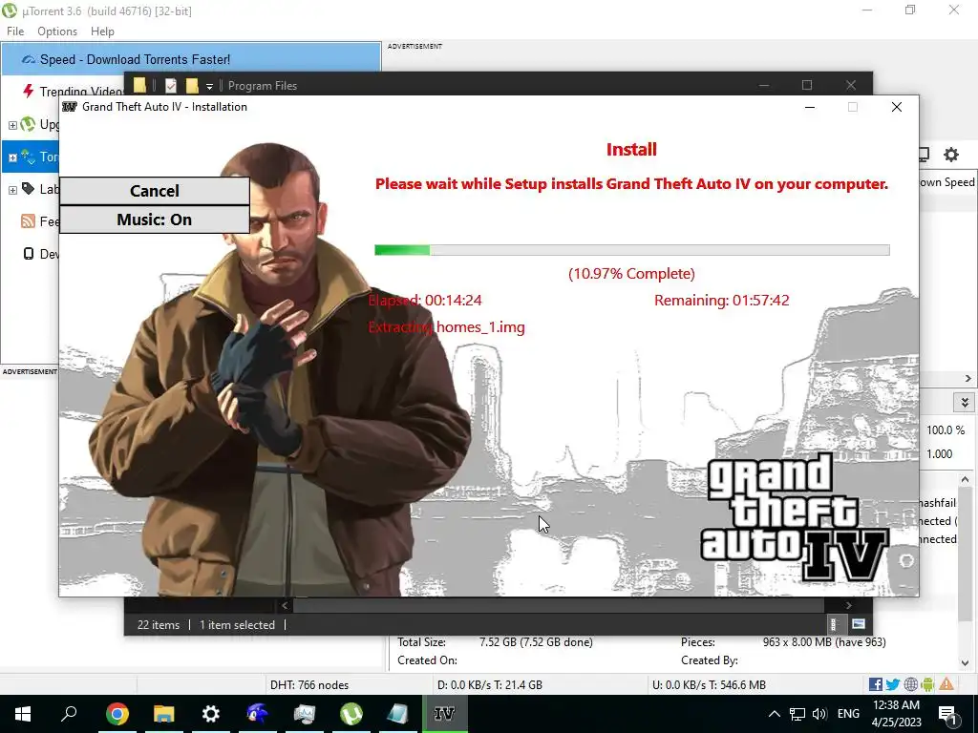
Task: Open the volume speaker icon in tray
Action: pos(819,714)
